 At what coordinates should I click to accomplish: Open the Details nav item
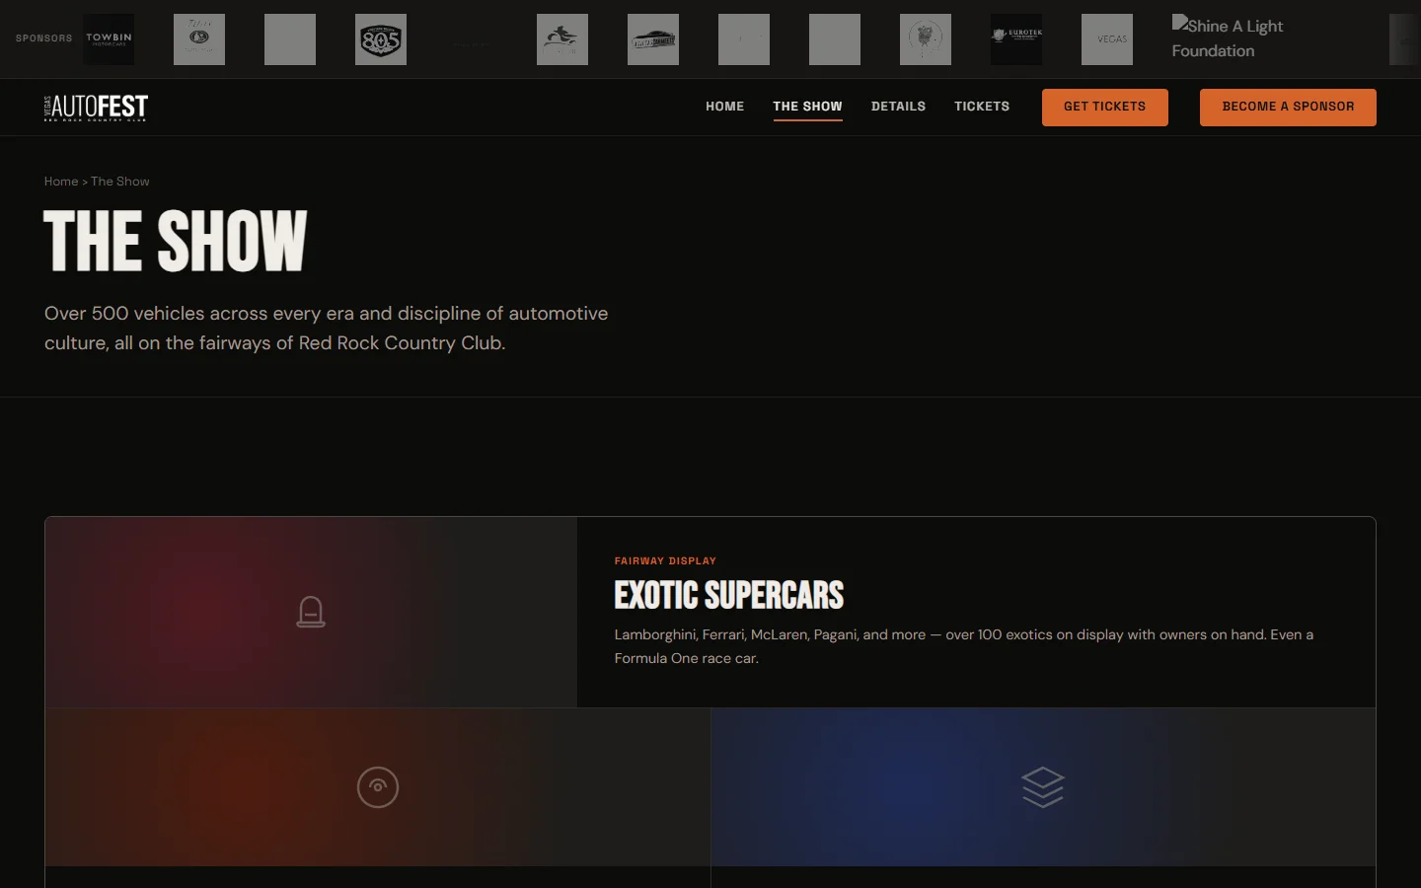click(x=898, y=107)
